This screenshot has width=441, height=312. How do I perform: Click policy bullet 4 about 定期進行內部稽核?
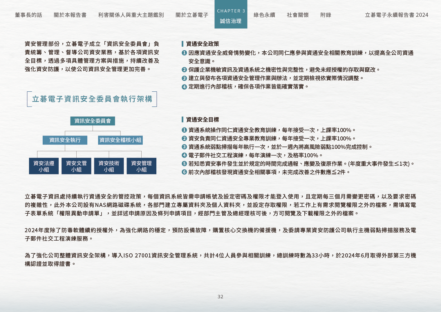(x=245, y=86)
